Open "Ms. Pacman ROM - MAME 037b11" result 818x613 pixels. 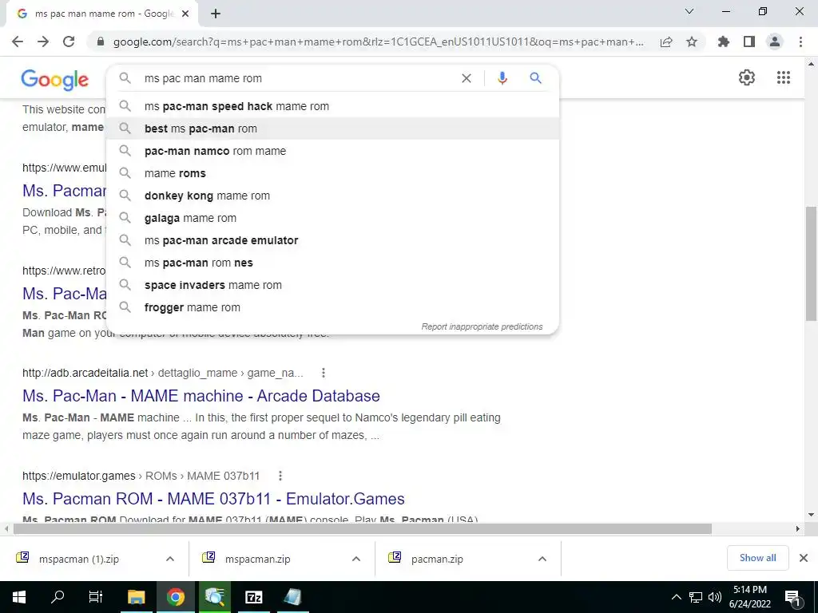click(213, 499)
